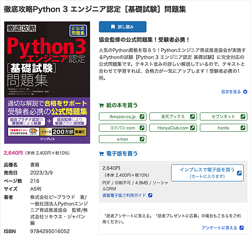251x237 pixels.
Task: Click the bookmark icon in 試し読み button
Action: [x=113, y=27]
